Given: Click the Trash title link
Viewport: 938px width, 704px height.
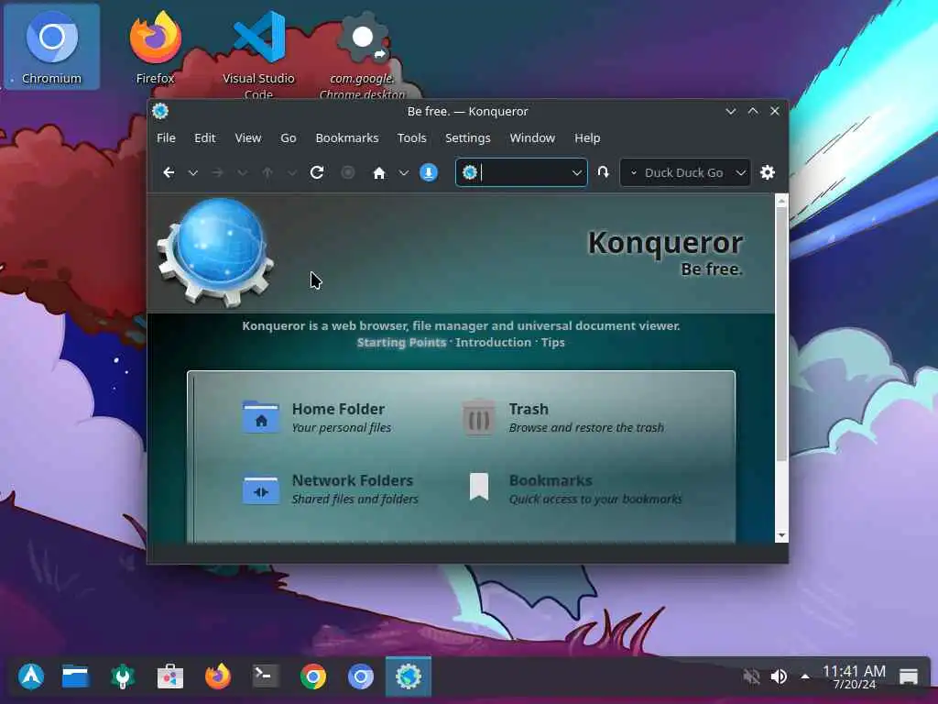Looking at the screenshot, I should click(x=529, y=409).
